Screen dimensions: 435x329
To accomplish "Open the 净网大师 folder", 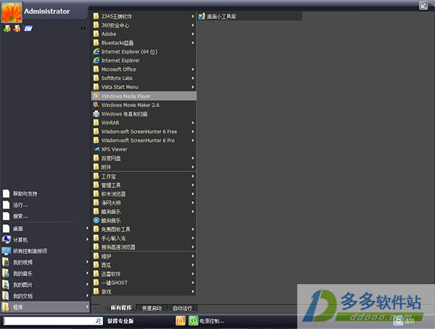I will pos(144,203).
